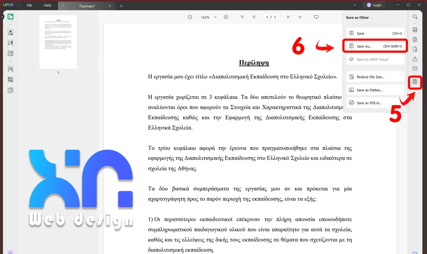Click the zoom out minus icon
427x254 pixels.
190,17
